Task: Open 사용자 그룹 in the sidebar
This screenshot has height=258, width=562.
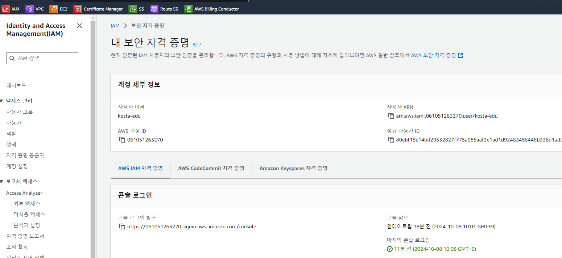Action: coord(20,112)
